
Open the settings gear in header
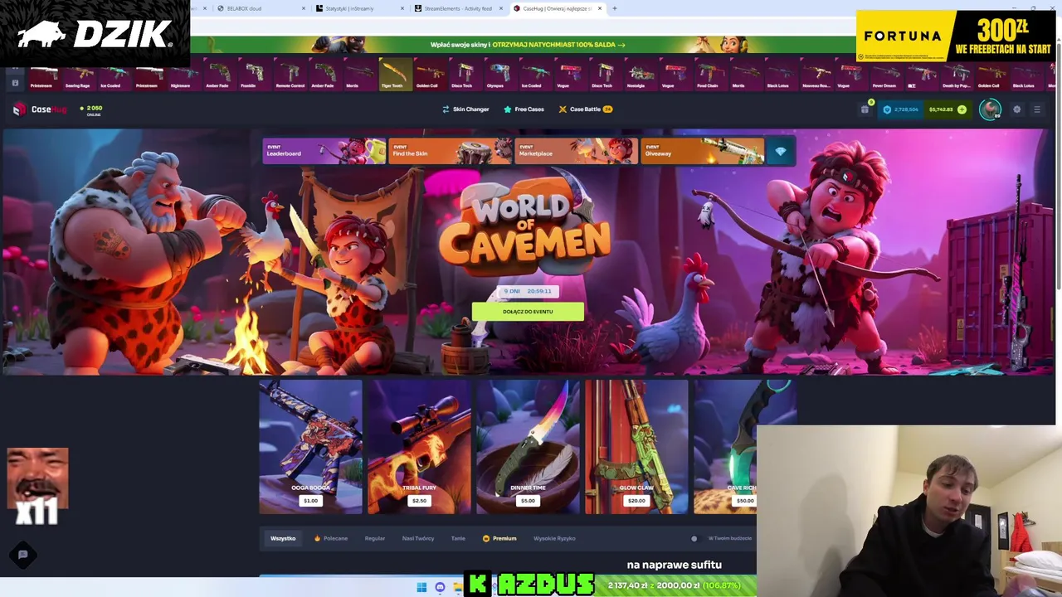[1016, 109]
